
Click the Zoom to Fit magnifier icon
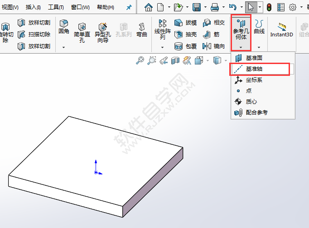point(140,60)
